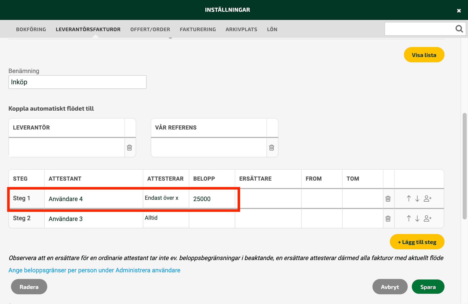The width and height of the screenshot is (468, 304).
Task: Move Steg 2 up with arrow icon
Action: (x=409, y=218)
